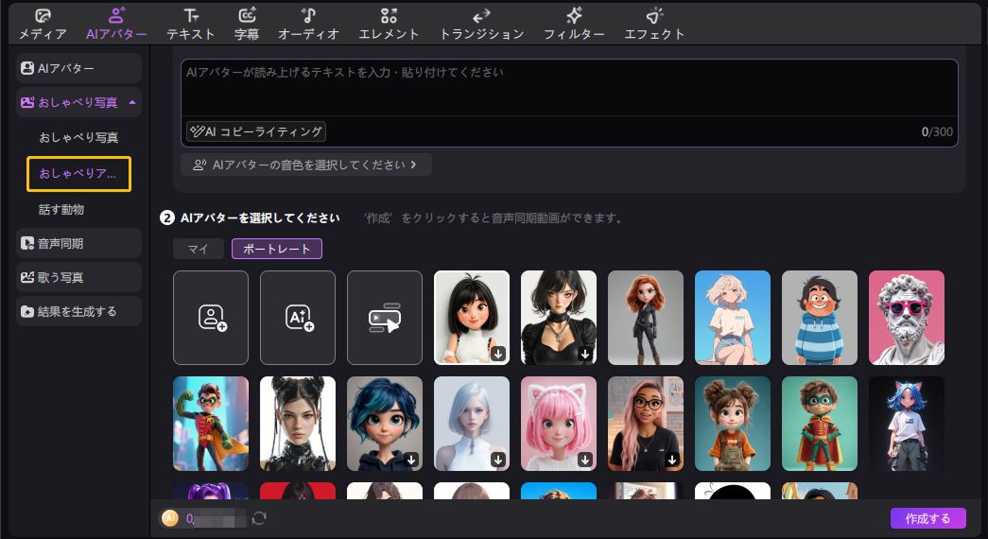This screenshot has height=539, width=988.
Task: Switch to the ポートレート avatar tab
Action: (x=277, y=249)
